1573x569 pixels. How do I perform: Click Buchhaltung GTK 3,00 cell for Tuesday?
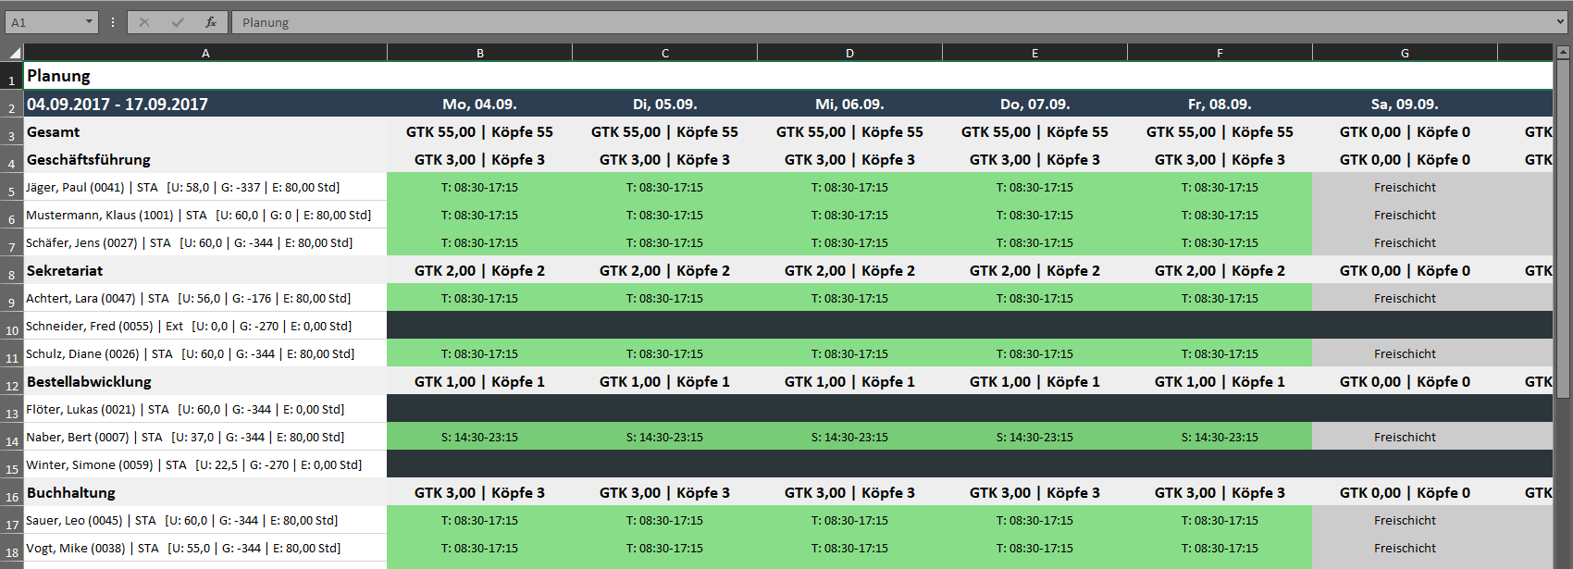(664, 492)
